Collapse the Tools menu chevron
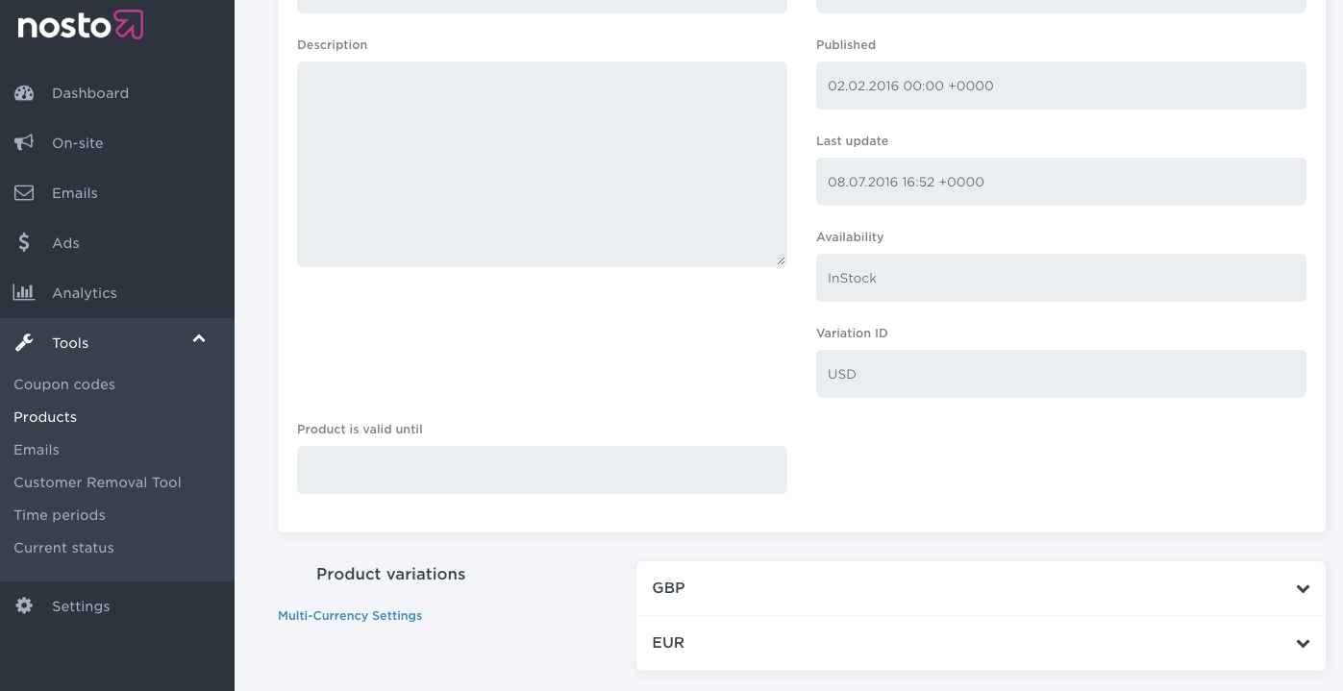The height and width of the screenshot is (691, 1343). (199, 339)
